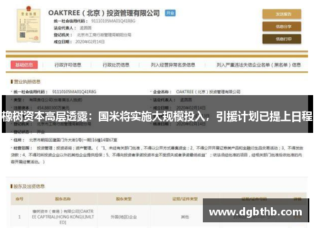Image resolution: width=315 pixels, height=228 pixels.
Task: Click the company title OAKTREE(北京)投资管理有限公司
Action: [x=104, y=13]
